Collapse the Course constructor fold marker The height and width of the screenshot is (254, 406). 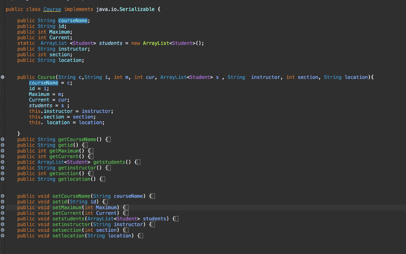click(x=2, y=77)
